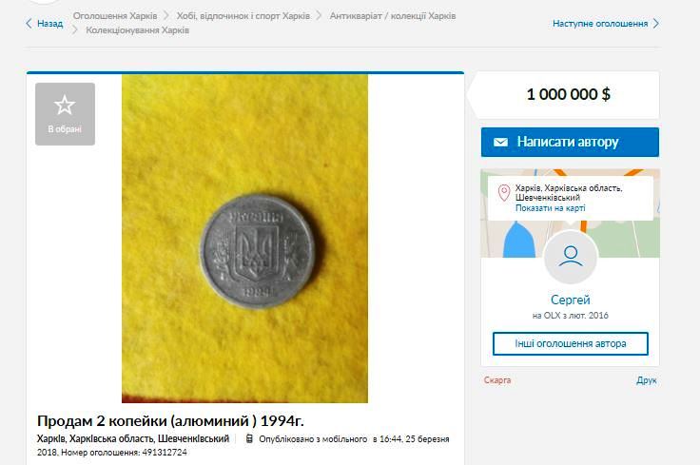Click Написати автору button
This screenshot has width=700, height=465.
570,142
